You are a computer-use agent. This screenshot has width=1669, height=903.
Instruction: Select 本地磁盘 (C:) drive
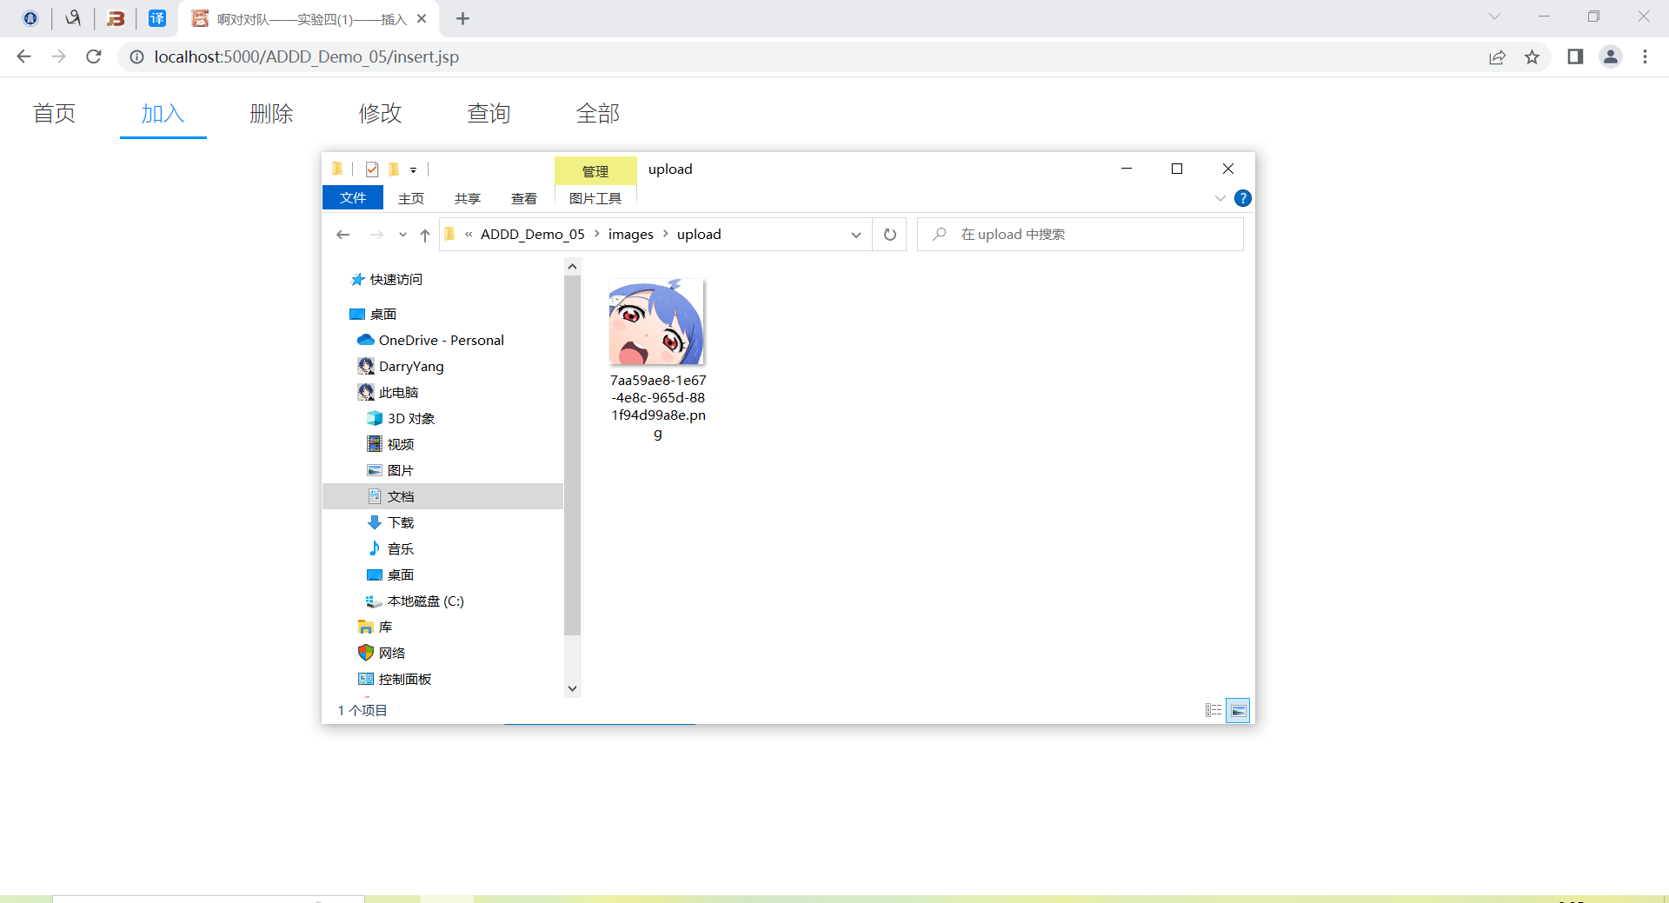tap(426, 601)
